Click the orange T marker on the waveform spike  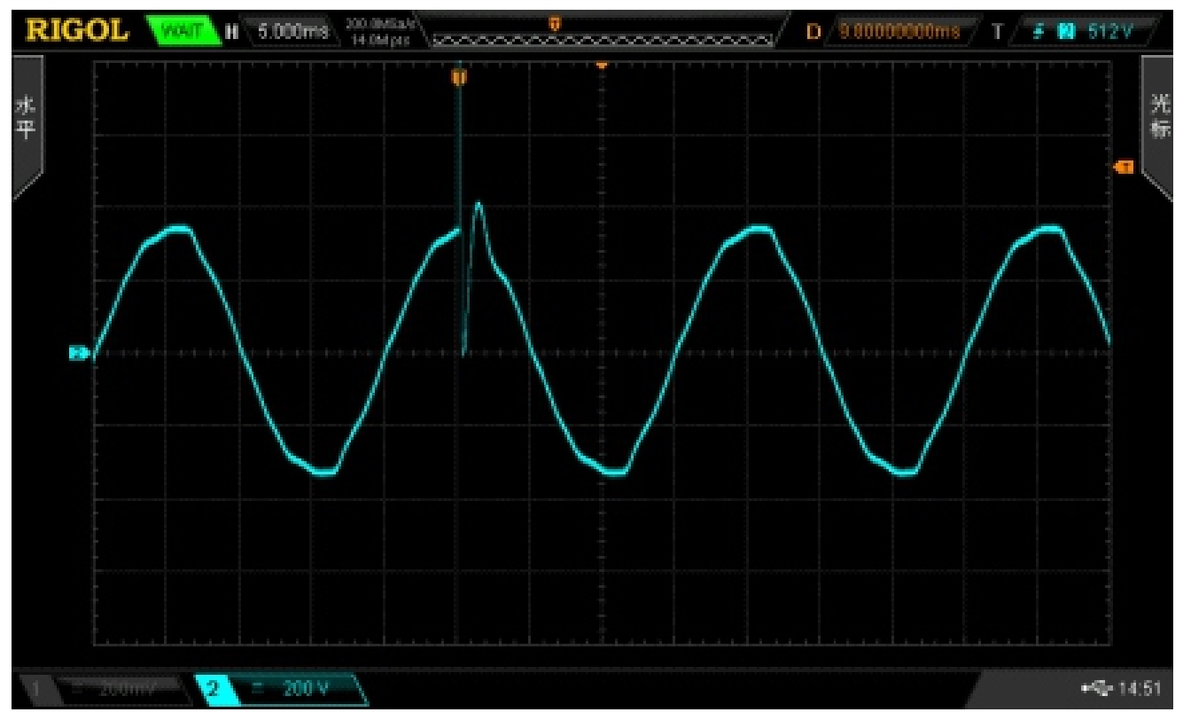tap(459, 78)
